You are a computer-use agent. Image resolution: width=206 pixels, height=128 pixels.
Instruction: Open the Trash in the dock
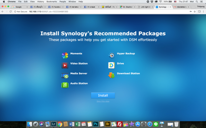coord(176,124)
